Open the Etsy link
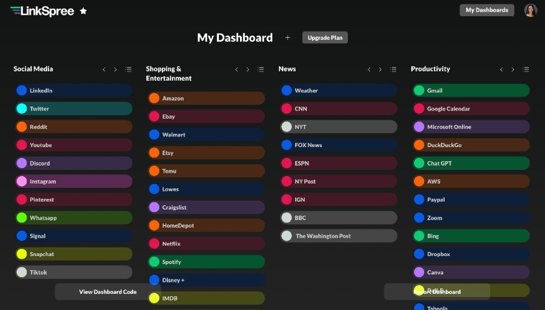 point(206,153)
